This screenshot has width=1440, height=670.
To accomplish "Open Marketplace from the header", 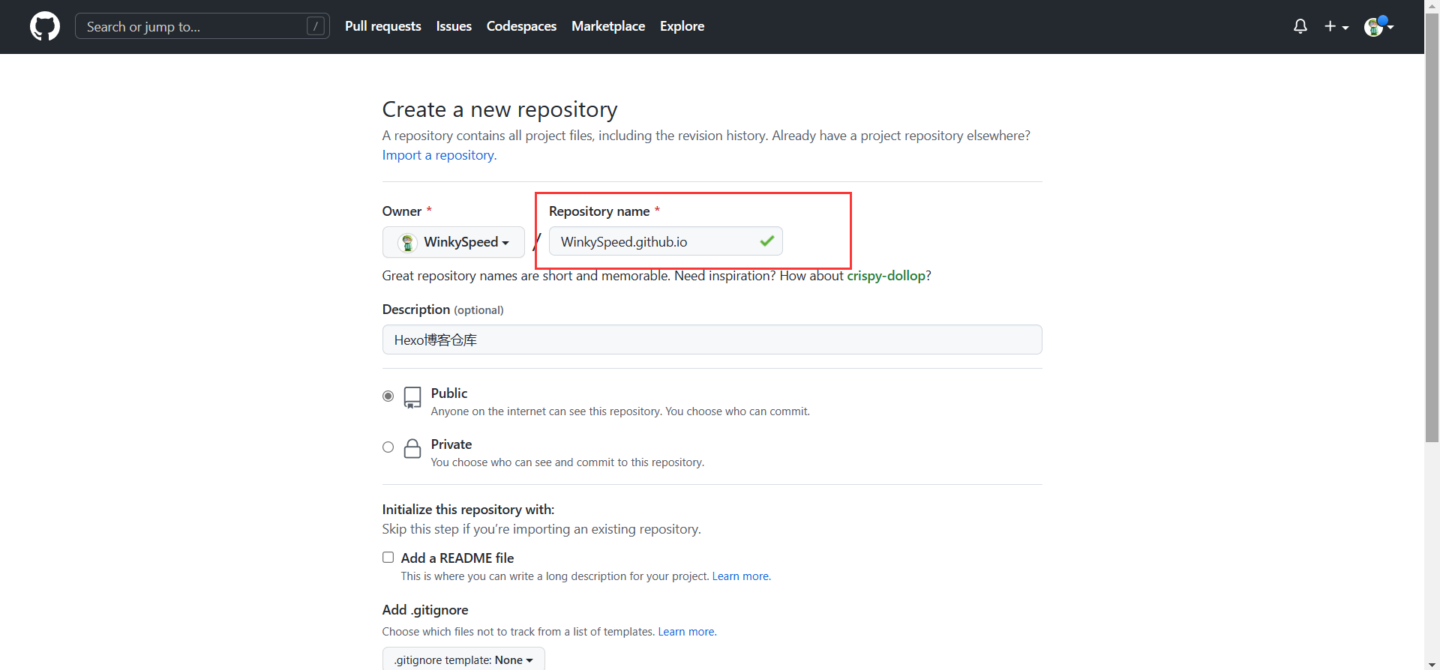I will 608,26.
